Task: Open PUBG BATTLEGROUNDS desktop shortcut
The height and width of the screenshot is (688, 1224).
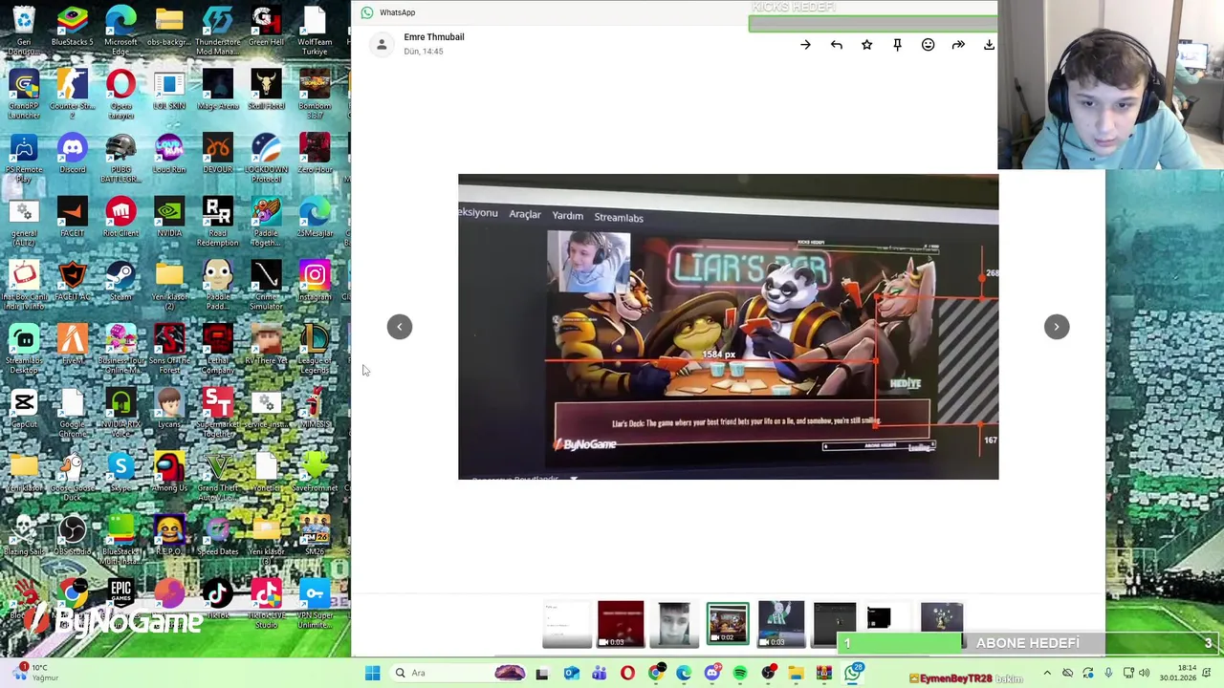Action: click(x=120, y=158)
